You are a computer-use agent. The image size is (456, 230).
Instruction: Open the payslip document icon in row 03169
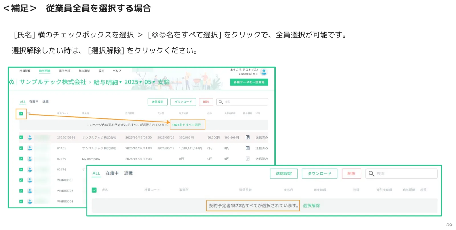[248, 159]
